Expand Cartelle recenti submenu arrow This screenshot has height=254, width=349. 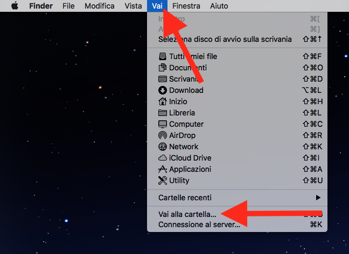318,198
